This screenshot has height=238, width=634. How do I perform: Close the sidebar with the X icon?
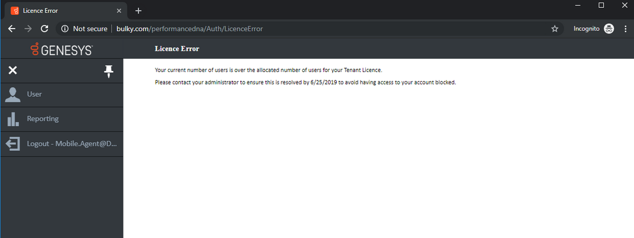pyautogui.click(x=13, y=70)
